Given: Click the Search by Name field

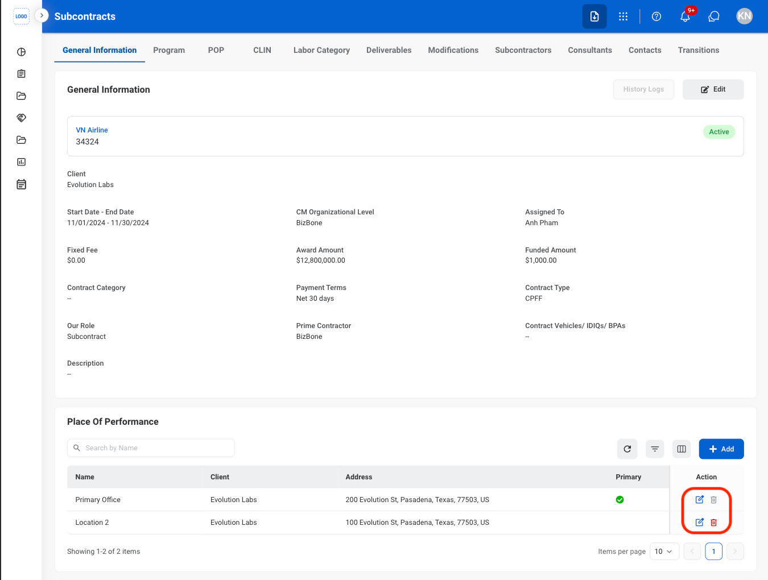Looking at the screenshot, I should [x=151, y=448].
